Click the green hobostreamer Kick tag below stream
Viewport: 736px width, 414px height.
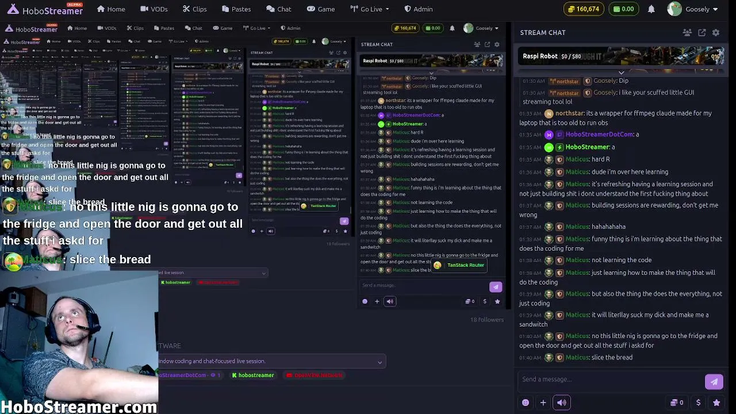(x=253, y=375)
